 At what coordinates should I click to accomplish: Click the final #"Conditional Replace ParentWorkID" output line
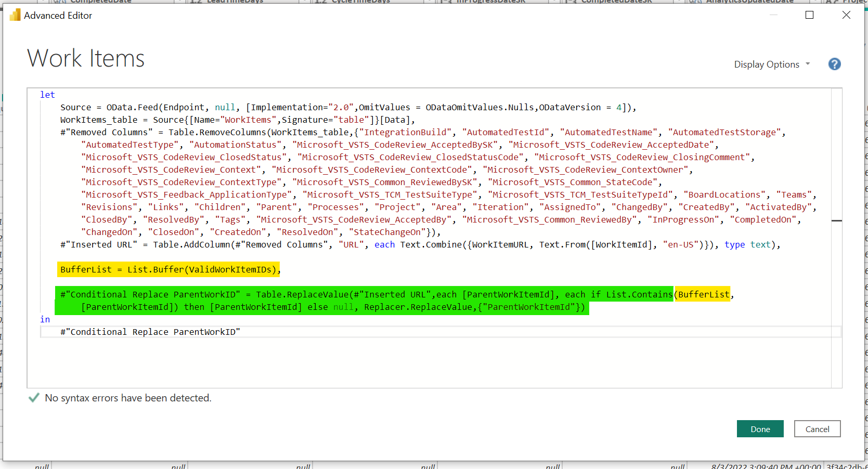pyautogui.click(x=150, y=332)
